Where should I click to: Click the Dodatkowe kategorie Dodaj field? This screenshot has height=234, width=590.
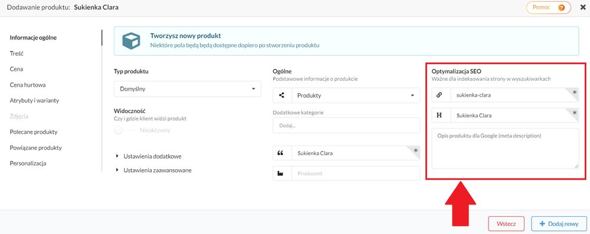[346, 126]
